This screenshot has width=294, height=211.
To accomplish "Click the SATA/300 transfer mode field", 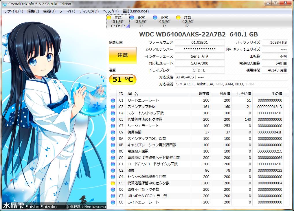I will [x=199, y=63].
